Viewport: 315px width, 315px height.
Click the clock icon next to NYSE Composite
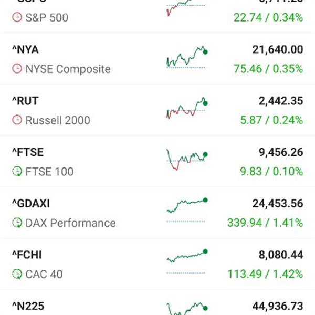click(x=17, y=69)
